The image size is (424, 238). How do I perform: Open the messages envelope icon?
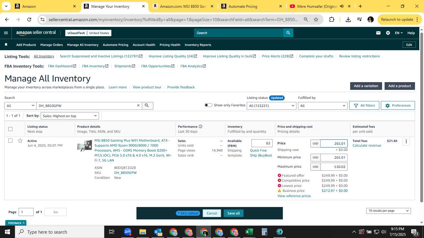coord(378,33)
